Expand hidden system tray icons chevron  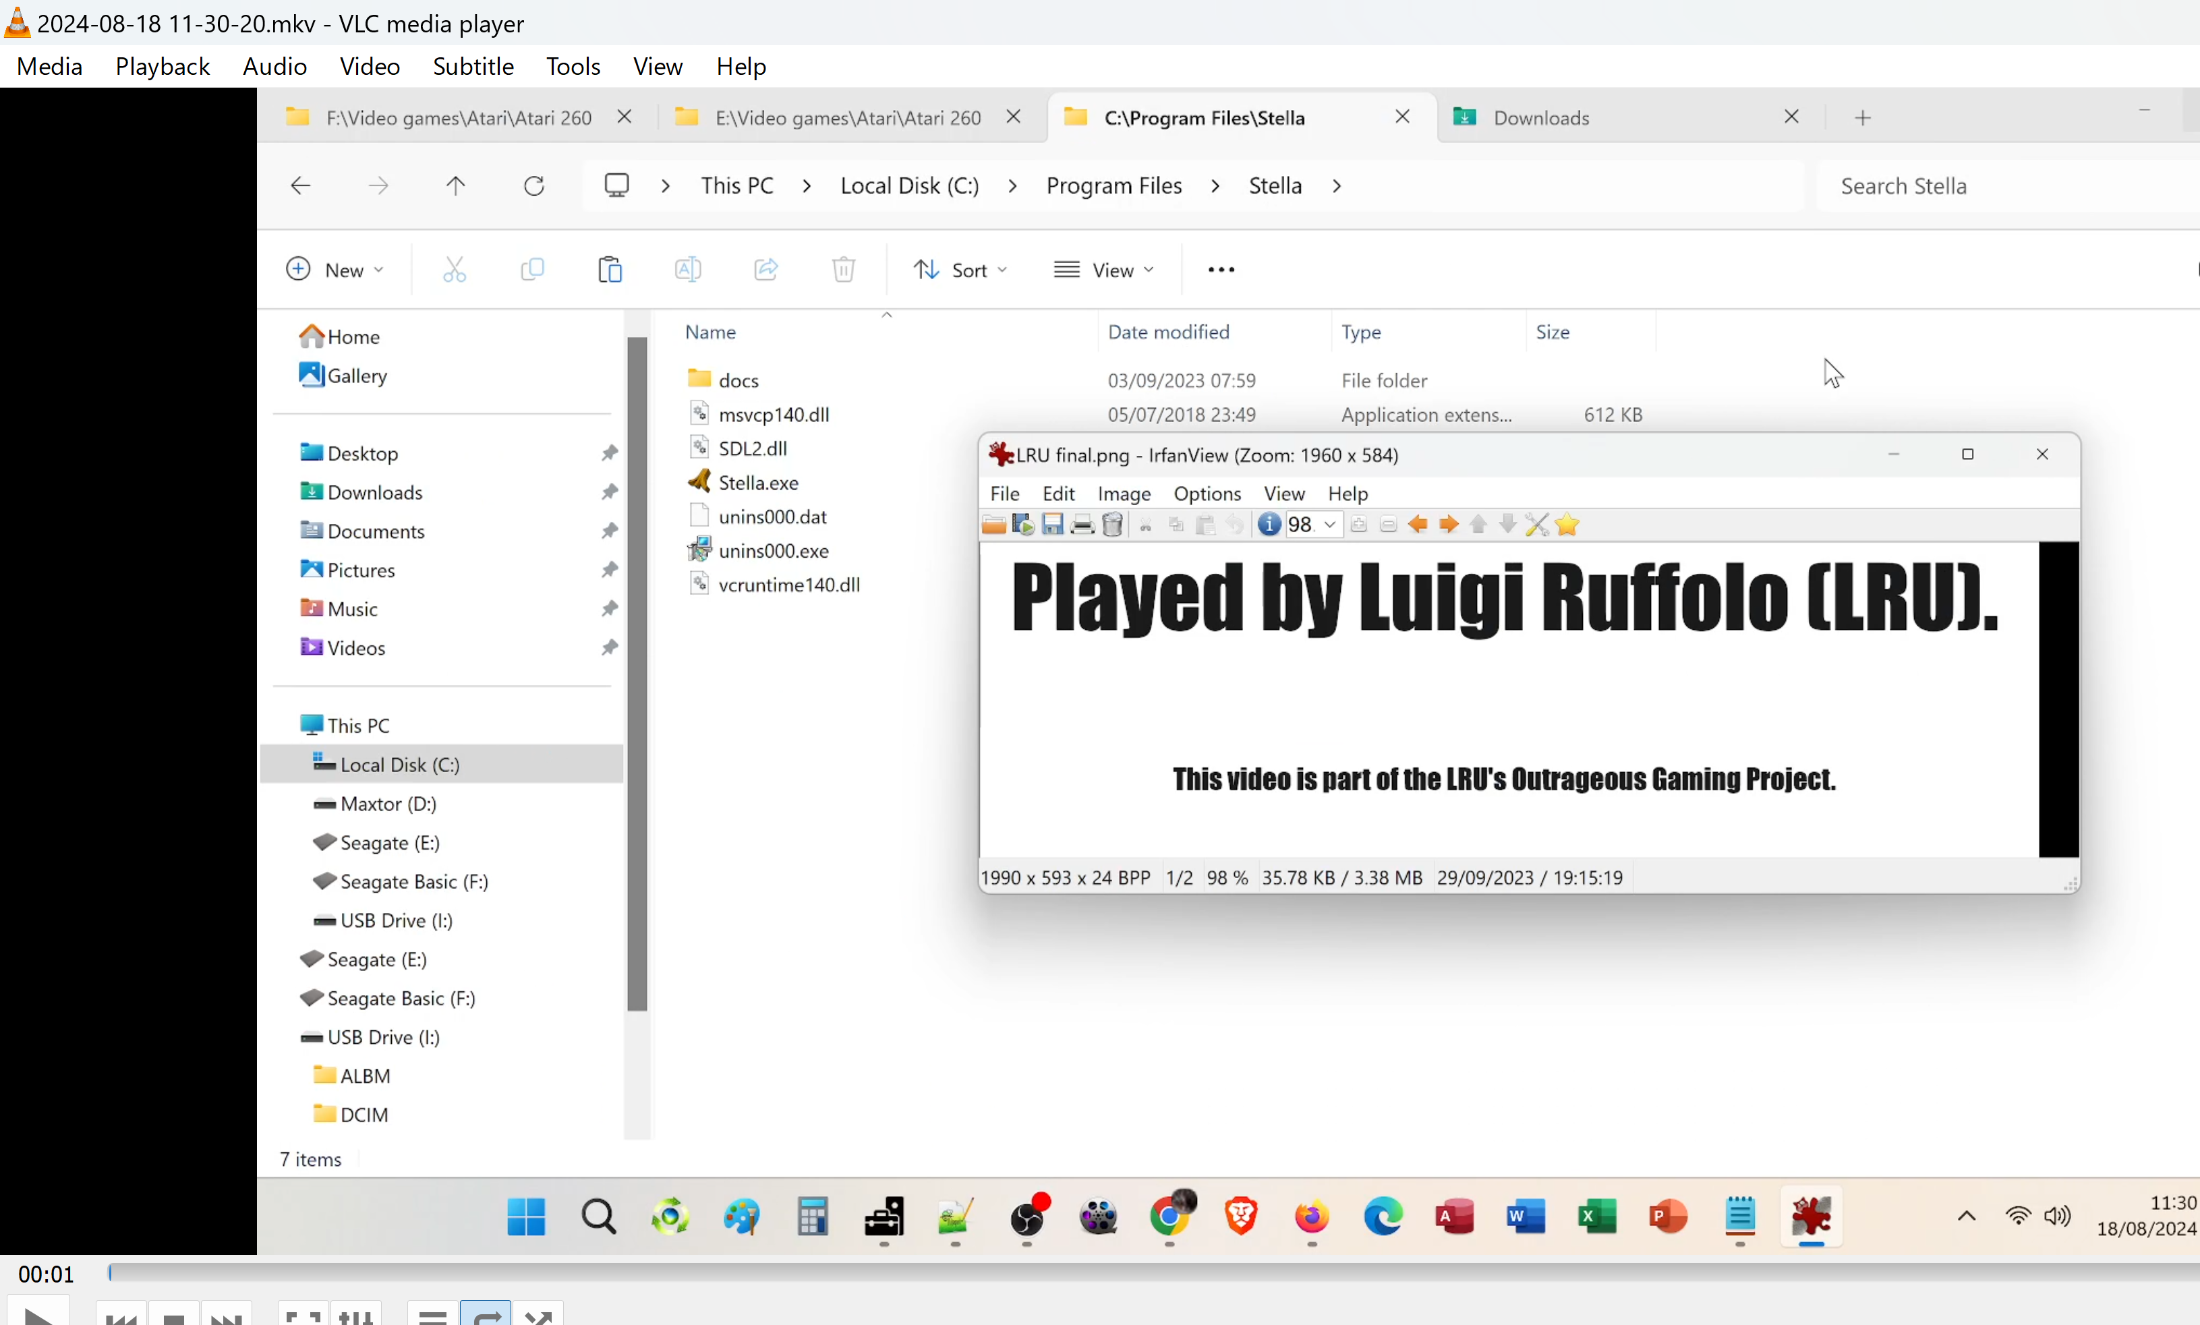coord(1966,1216)
